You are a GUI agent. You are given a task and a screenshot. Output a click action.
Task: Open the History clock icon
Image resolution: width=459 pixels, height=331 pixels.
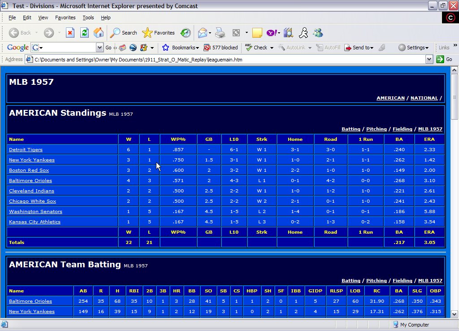click(185, 33)
